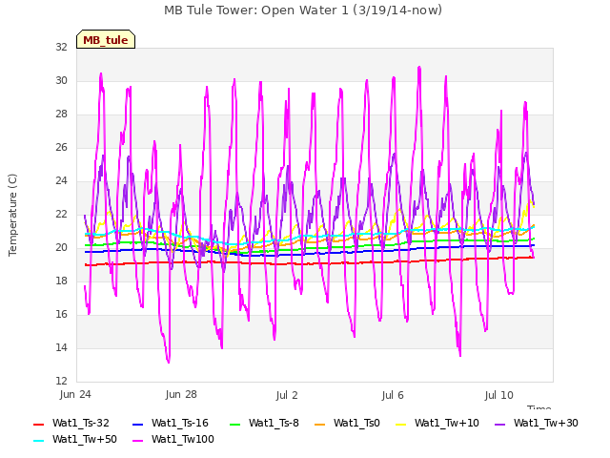Screen dimensions: 610x458
Task: Select the Wat1_Tw+50 legend label
Action: [x=85, y=440]
